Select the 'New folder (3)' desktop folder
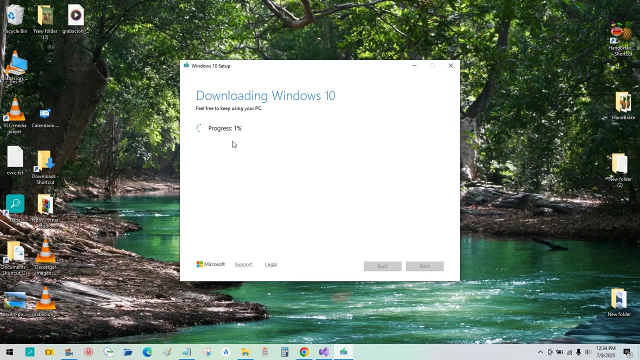640x360 pixels. 45,22
